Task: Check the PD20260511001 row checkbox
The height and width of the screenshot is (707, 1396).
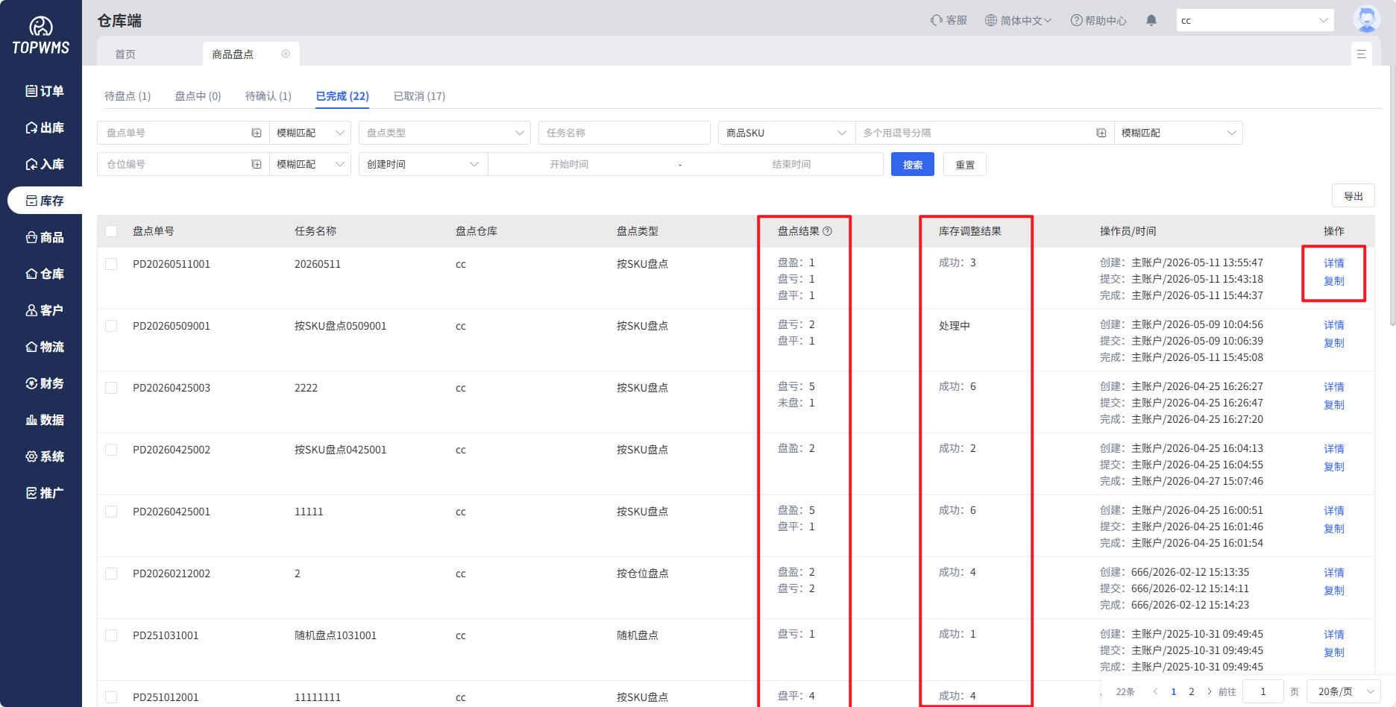Action: [111, 264]
